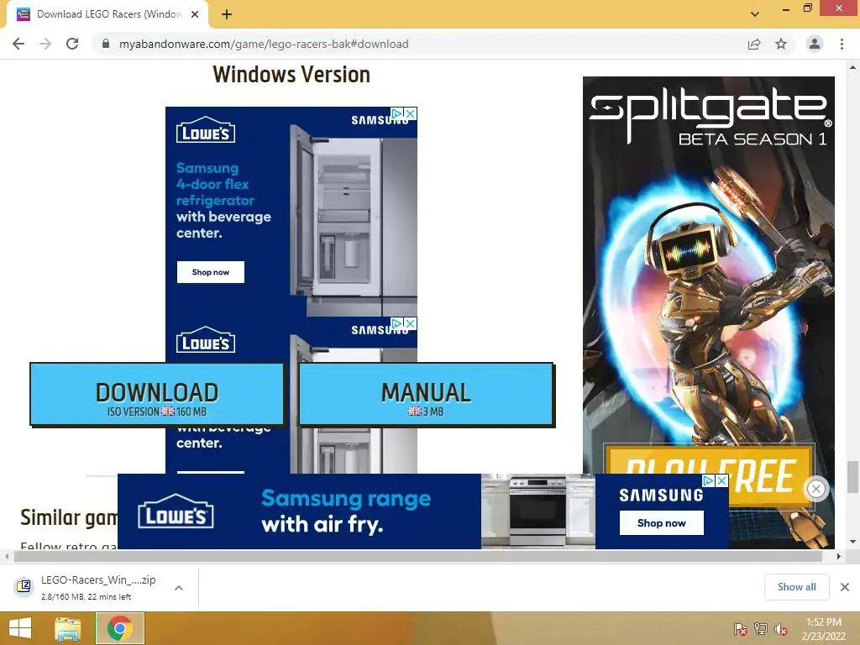Click the scroll up arrow

click(852, 67)
